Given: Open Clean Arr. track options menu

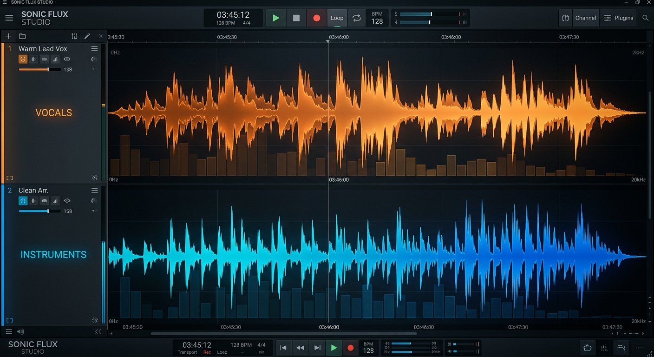Looking at the screenshot, I should (x=94, y=190).
